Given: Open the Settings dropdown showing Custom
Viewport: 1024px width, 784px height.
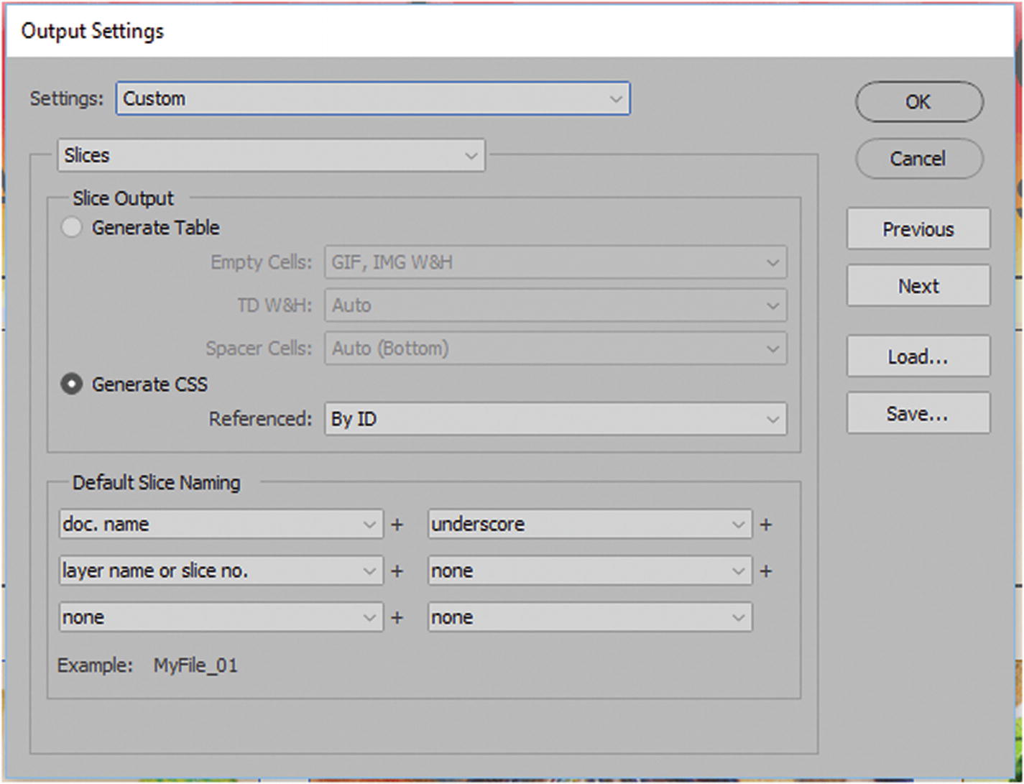Looking at the screenshot, I should (x=373, y=98).
